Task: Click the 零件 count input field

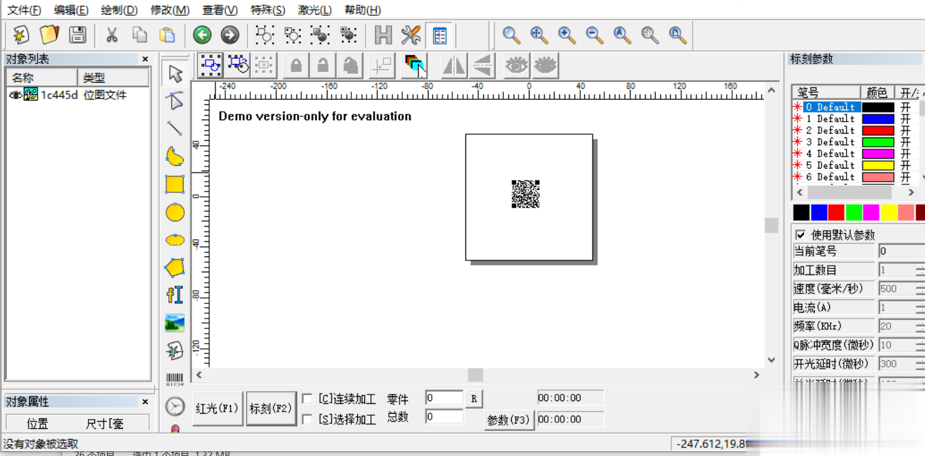Action: coord(444,398)
